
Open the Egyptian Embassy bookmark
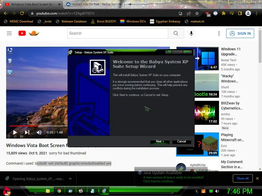pos(165,21)
